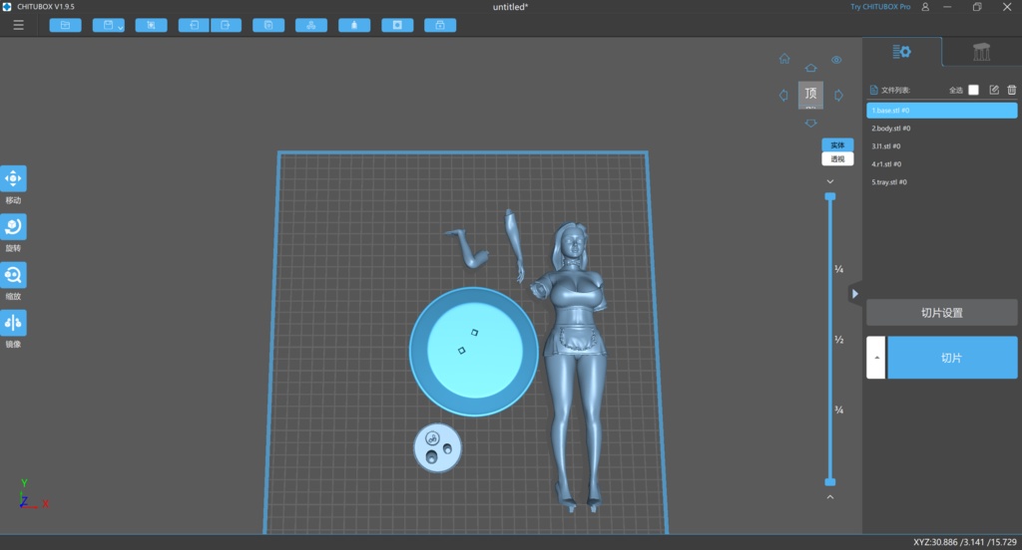The width and height of the screenshot is (1022, 550).
Task: Click the dig hole square toolbar icon
Action: [x=397, y=25]
